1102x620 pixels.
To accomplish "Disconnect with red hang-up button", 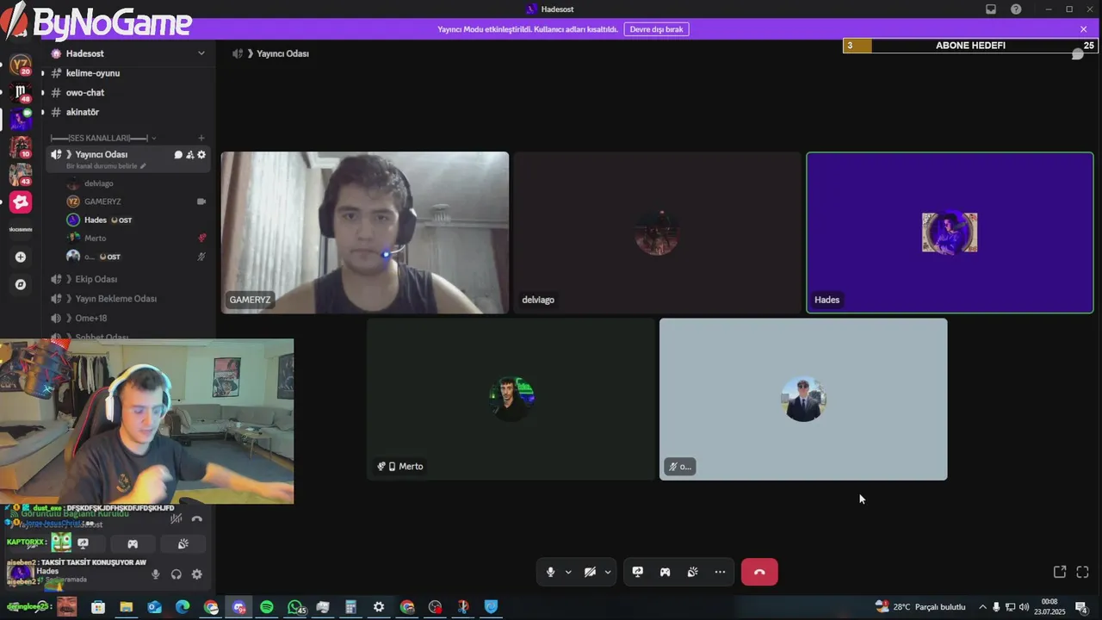I will point(759,572).
